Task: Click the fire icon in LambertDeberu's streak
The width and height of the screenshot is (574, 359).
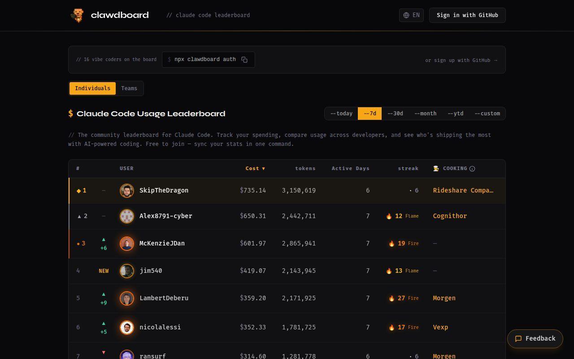Action: click(391, 298)
